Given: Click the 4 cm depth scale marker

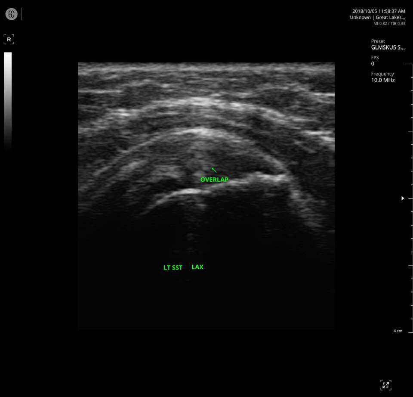Looking at the screenshot, I should tap(398, 331).
